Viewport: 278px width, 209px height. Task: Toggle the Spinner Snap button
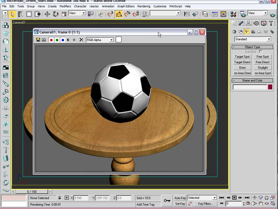point(136,14)
